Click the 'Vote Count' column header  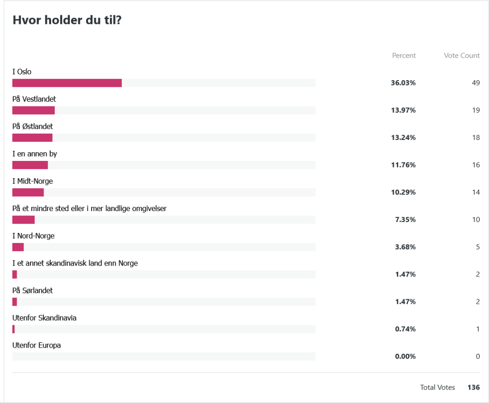click(x=461, y=55)
